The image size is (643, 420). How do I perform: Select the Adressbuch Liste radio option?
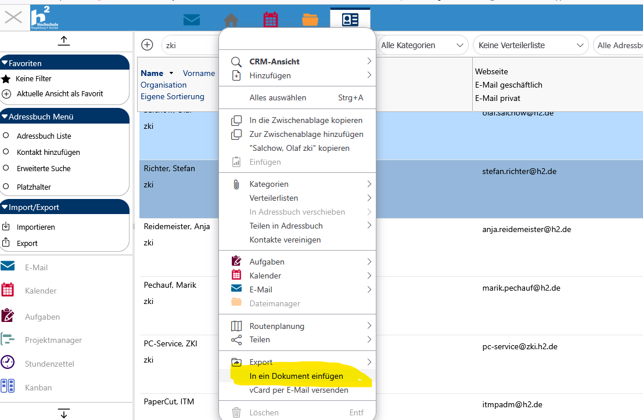6,136
